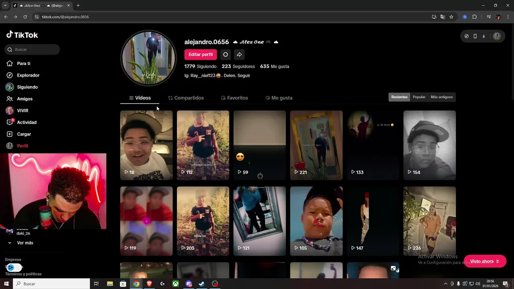Open the 1779 Siguiendo list
This screenshot has width=514, height=289.
click(x=200, y=66)
